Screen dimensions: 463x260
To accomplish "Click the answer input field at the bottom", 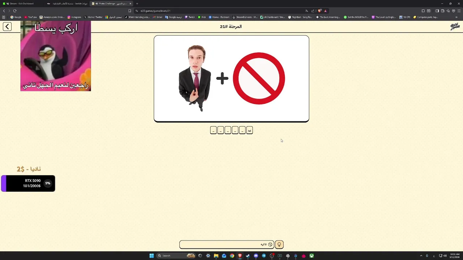I will pos(226,244).
